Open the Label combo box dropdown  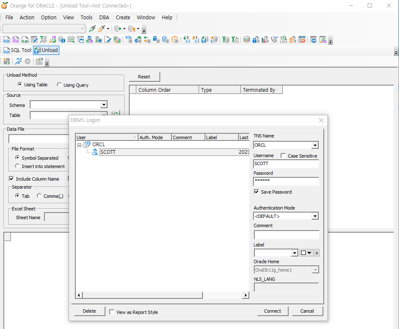[294, 253]
